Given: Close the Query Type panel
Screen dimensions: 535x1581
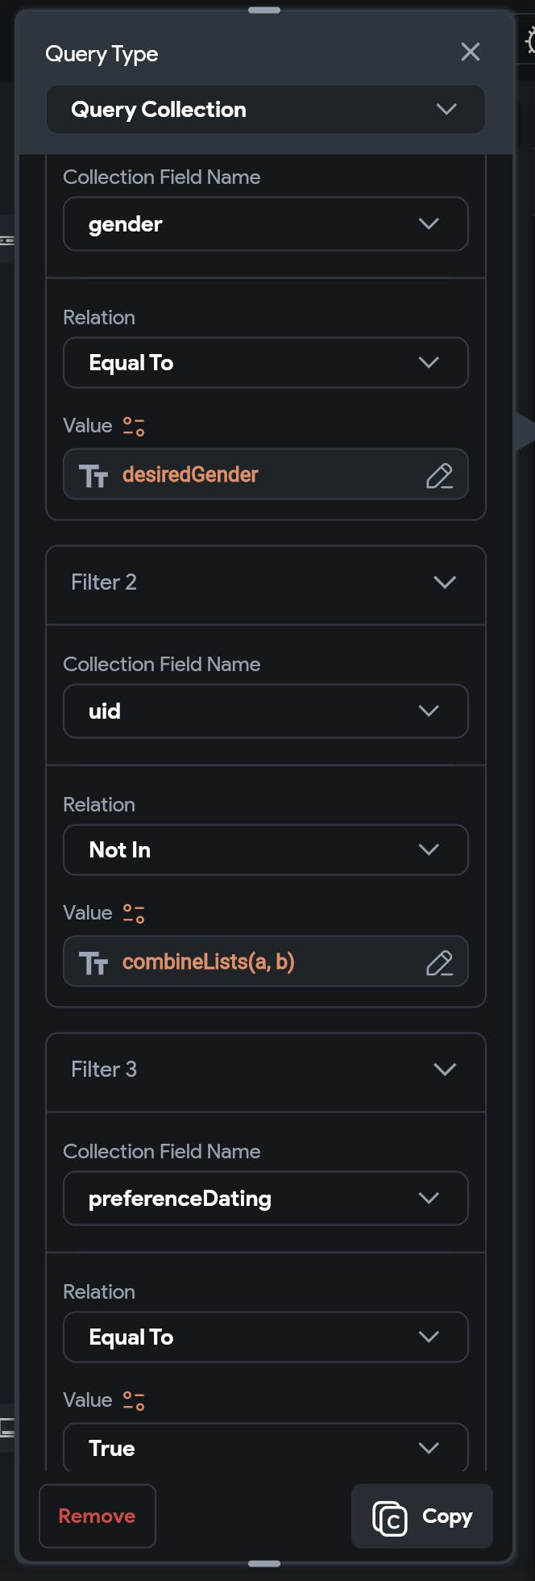Looking at the screenshot, I should (x=471, y=52).
